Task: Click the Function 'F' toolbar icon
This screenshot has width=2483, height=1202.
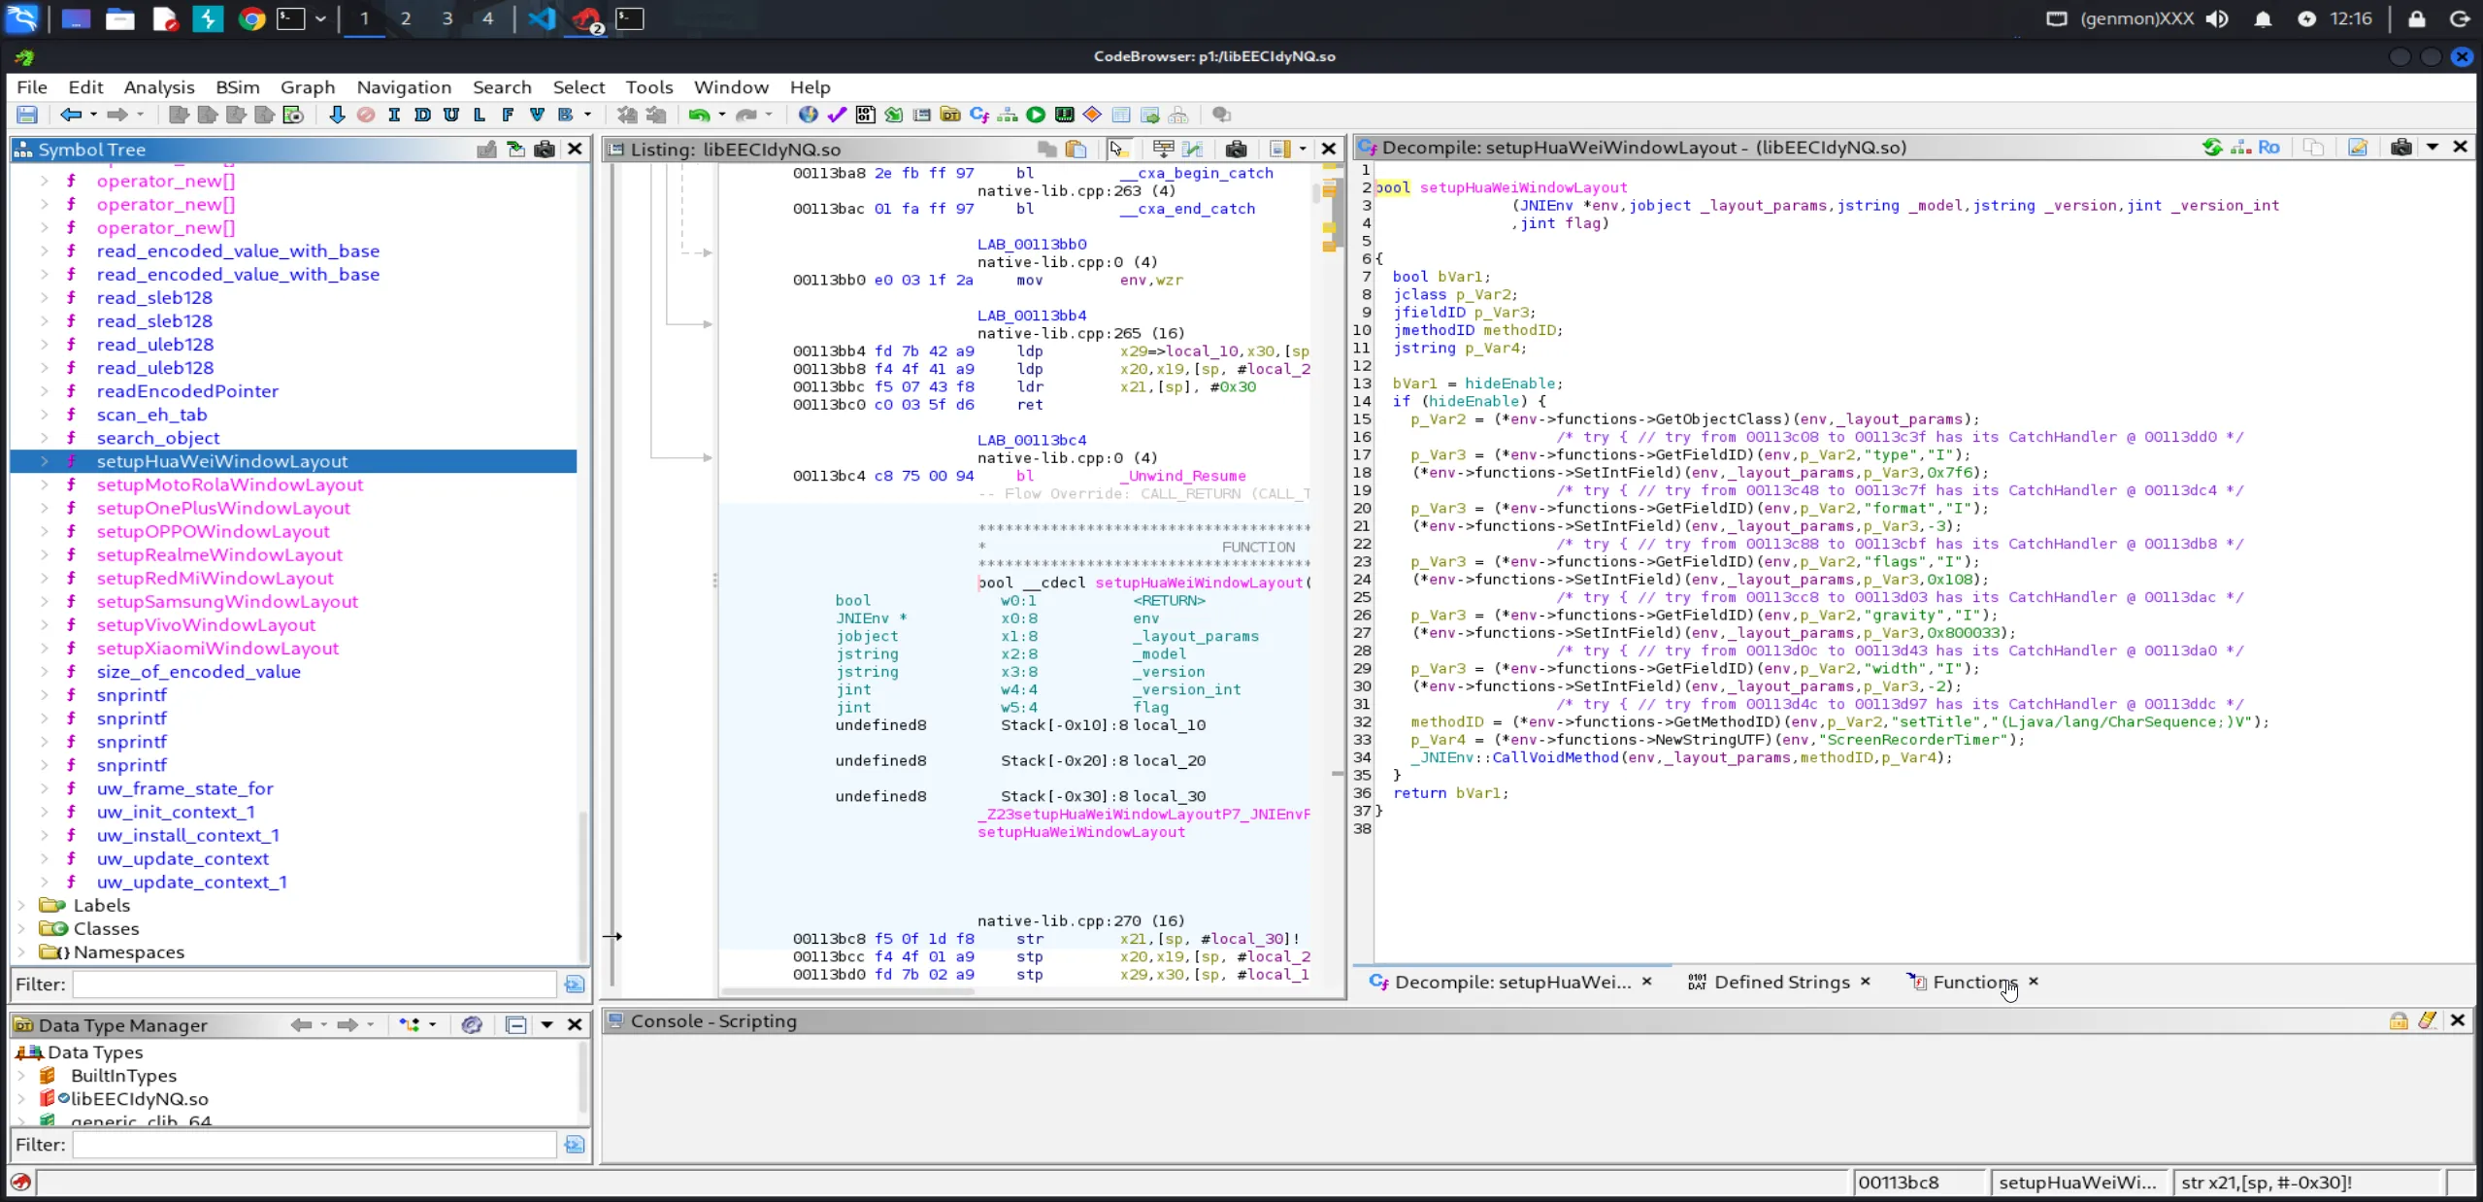Action: [x=508, y=115]
